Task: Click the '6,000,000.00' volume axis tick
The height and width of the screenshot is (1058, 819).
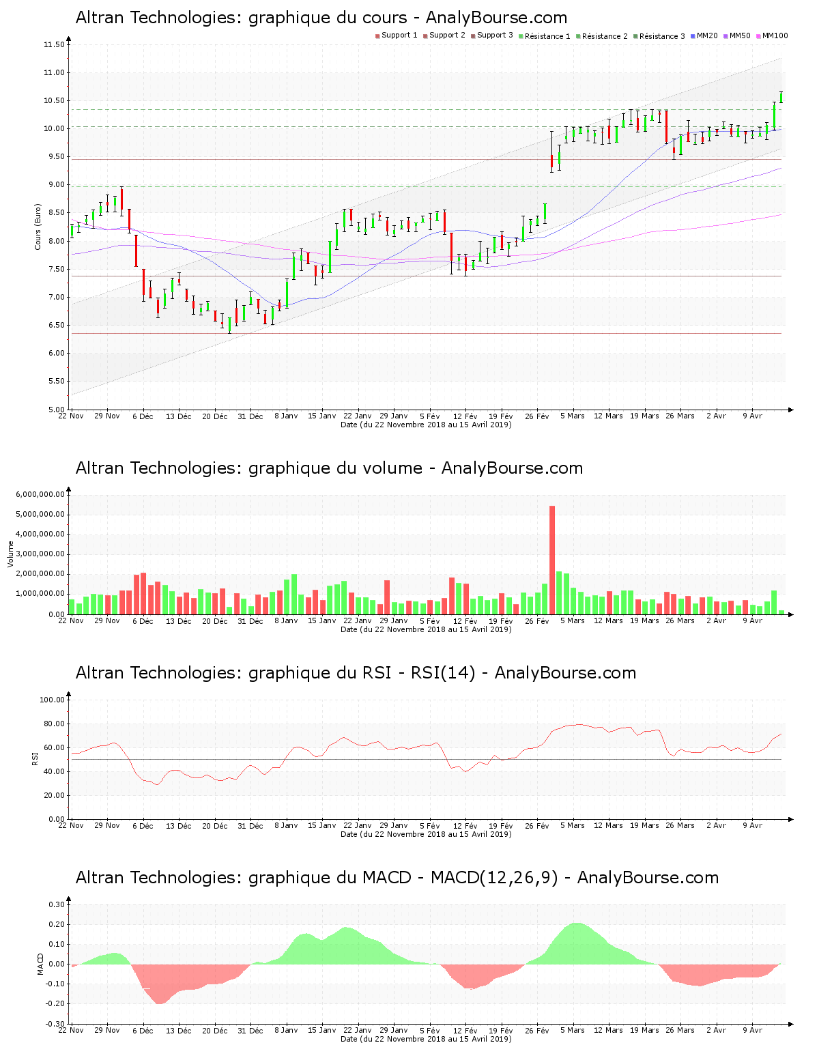Action: pyautogui.click(x=40, y=494)
